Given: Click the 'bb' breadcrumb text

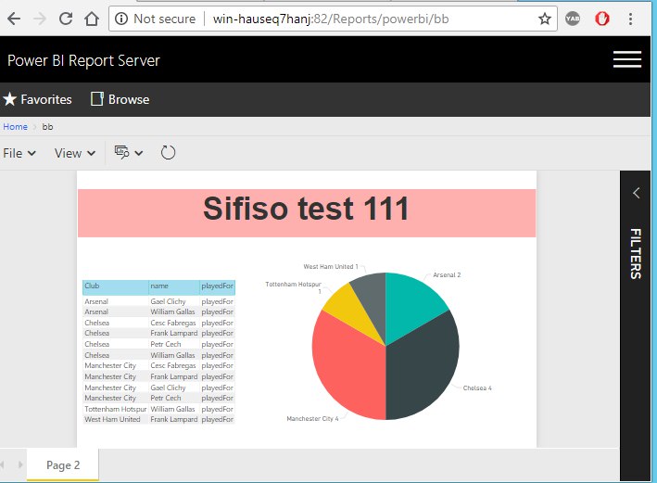Looking at the screenshot, I should (x=47, y=127).
